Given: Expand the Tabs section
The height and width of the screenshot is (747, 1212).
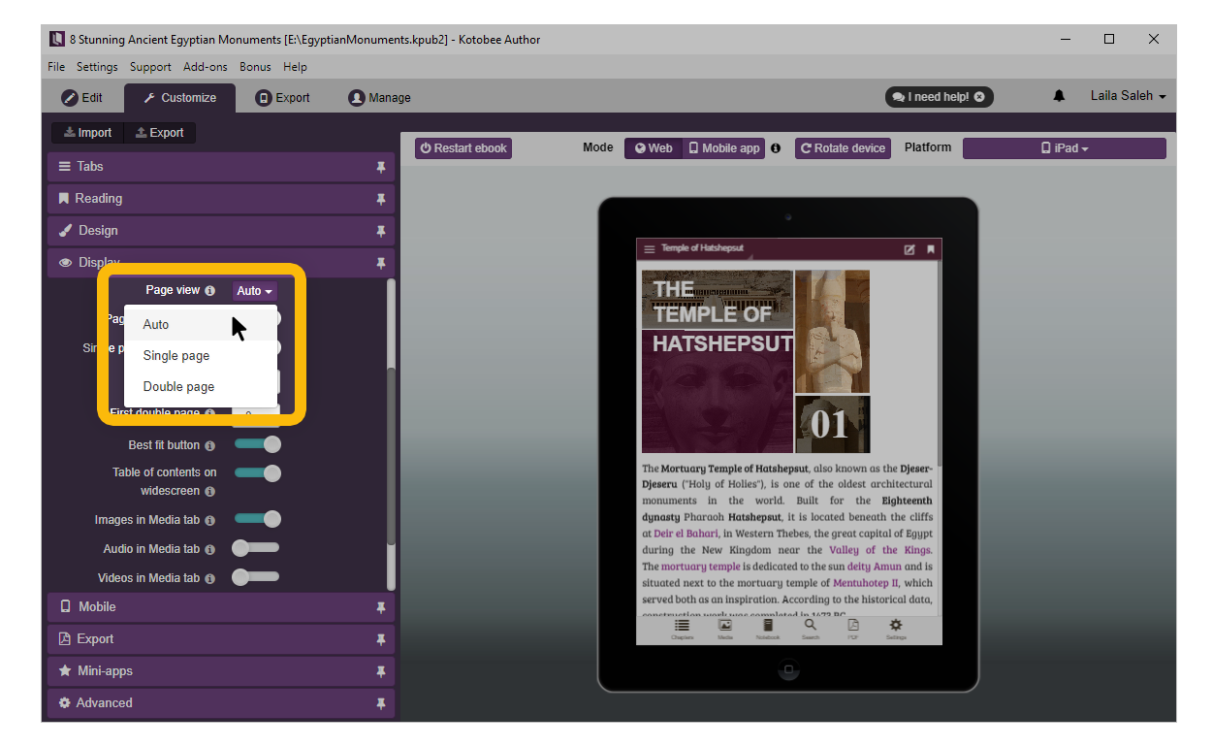Looking at the screenshot, I should click(x=221, y=167).
